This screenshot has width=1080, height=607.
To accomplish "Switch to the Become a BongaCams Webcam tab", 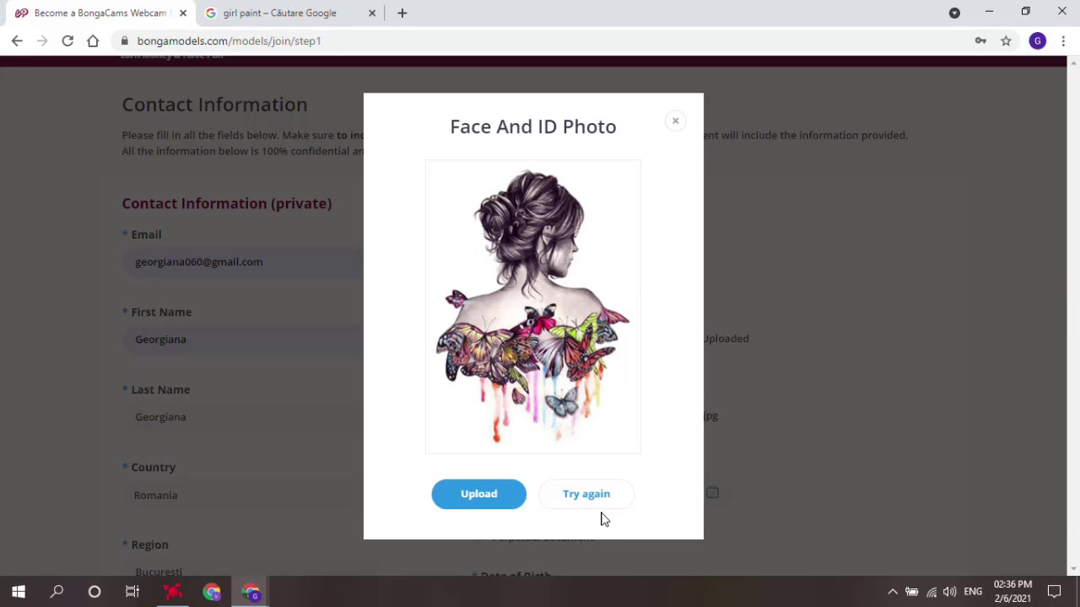I will (99, 13).
